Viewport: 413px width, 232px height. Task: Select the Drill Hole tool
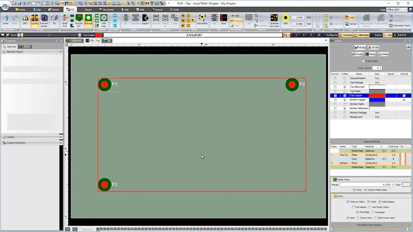click(x=104, y=21)
